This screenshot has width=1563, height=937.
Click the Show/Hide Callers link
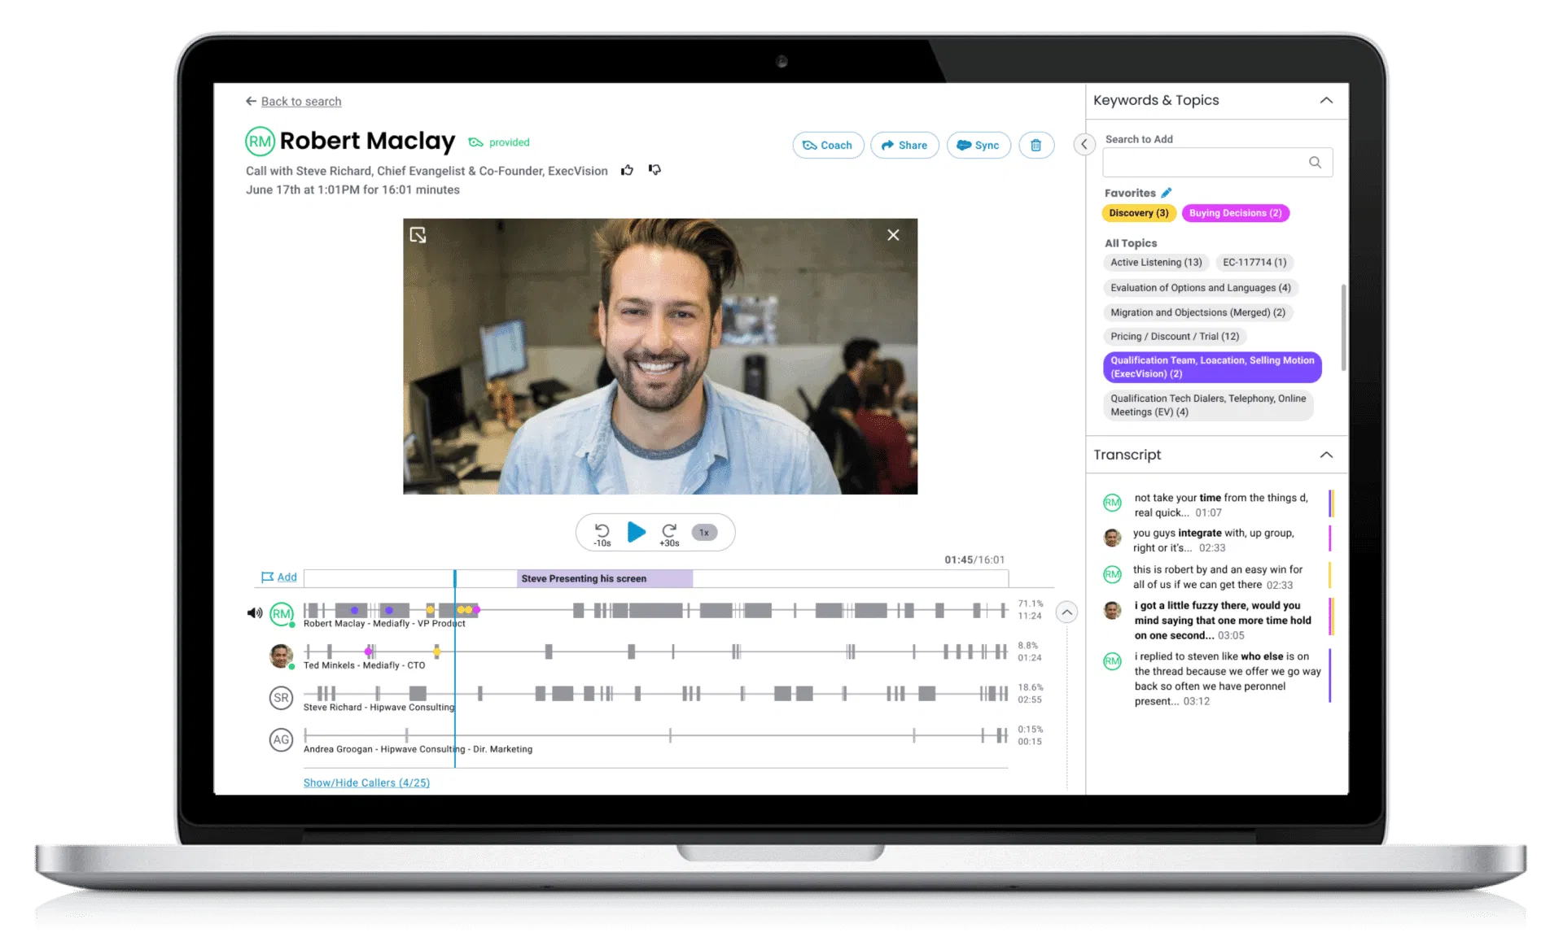366,782
